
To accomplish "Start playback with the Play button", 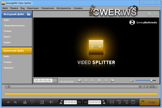I will point(93,80).
